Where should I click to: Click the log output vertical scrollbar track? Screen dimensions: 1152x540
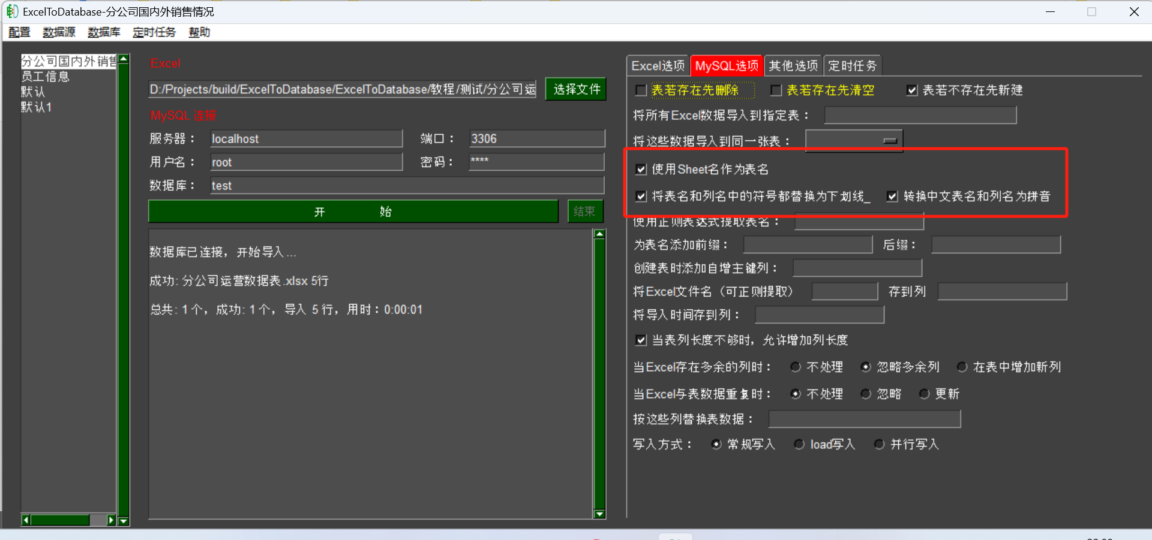click(x=599, y=373)
